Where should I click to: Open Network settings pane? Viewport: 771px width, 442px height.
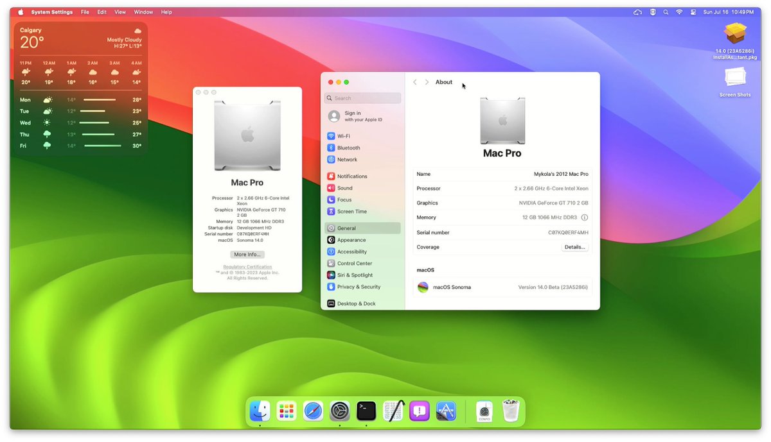[362, 160]
